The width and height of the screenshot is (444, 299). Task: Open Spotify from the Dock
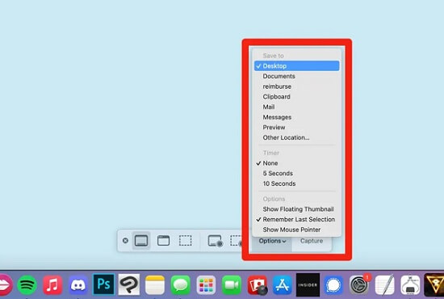click(27, 284)
